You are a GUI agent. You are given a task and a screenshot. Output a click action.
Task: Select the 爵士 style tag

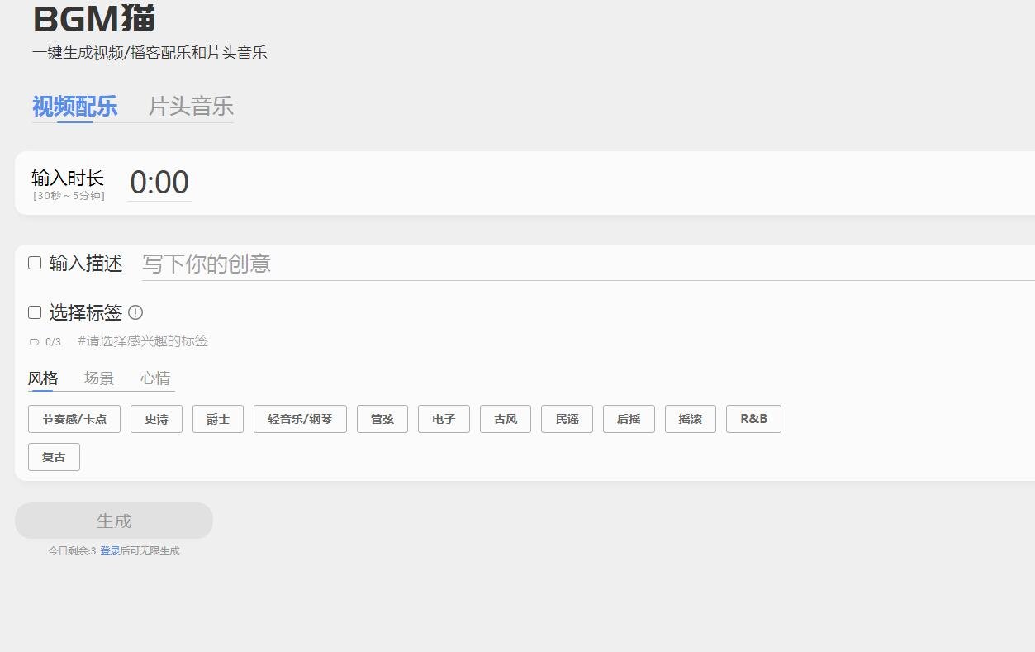[218, 419]
